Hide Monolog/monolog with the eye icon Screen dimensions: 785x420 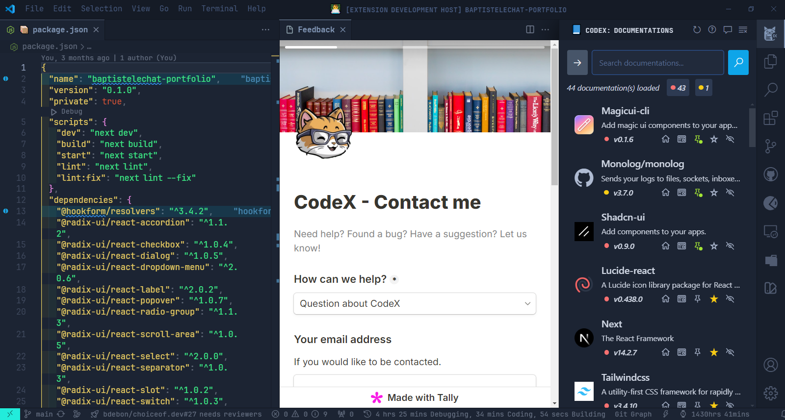(730, 193)
